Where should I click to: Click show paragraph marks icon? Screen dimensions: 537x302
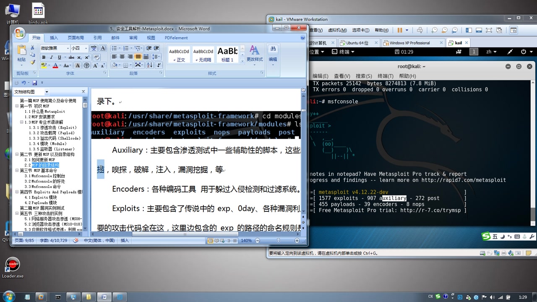coord(159,65)
